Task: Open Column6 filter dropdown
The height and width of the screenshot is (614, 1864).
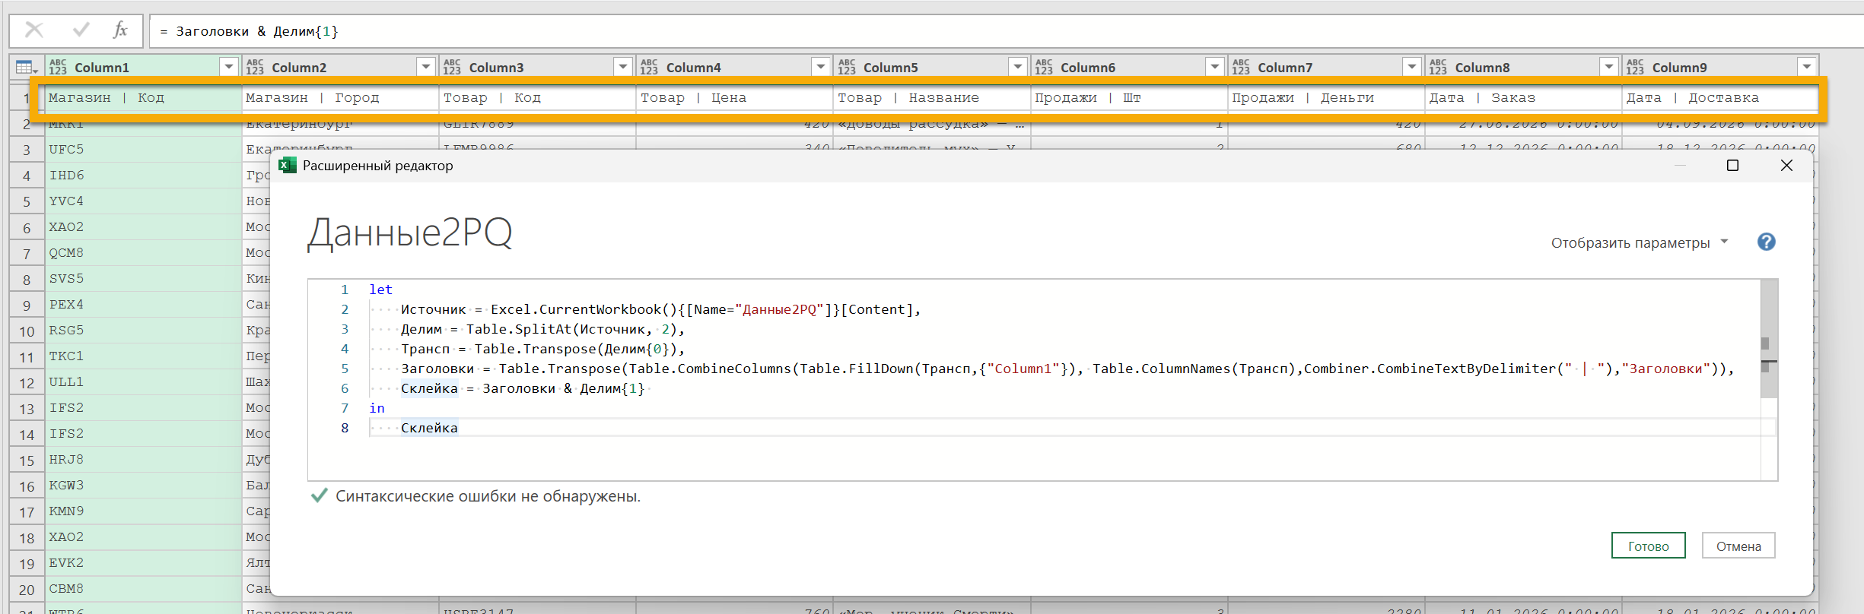Action: (x=1215, y=67)
